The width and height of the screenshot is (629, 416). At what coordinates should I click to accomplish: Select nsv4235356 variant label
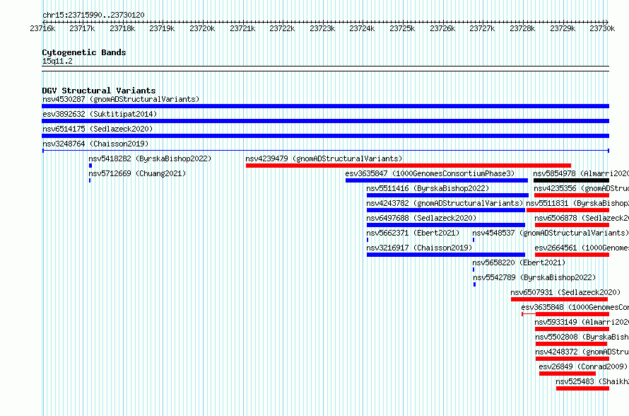click(581, 188)
